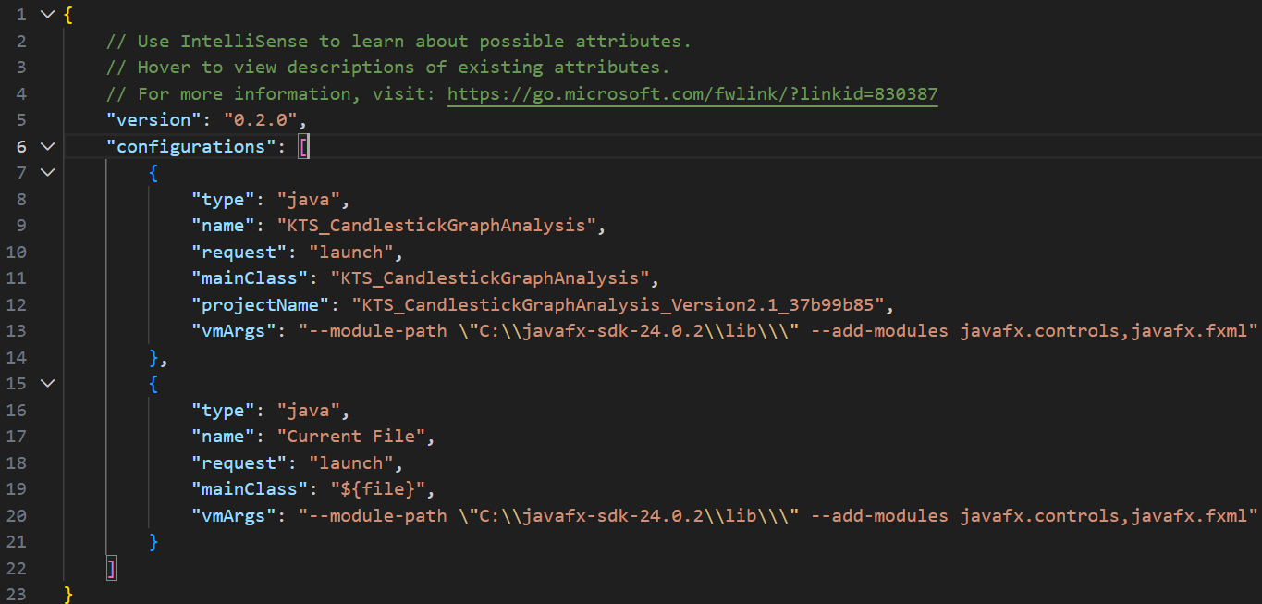The height and width of the screenshot is (604, 1262).
Task: Click the final closing curly brace
Action: 68,594
